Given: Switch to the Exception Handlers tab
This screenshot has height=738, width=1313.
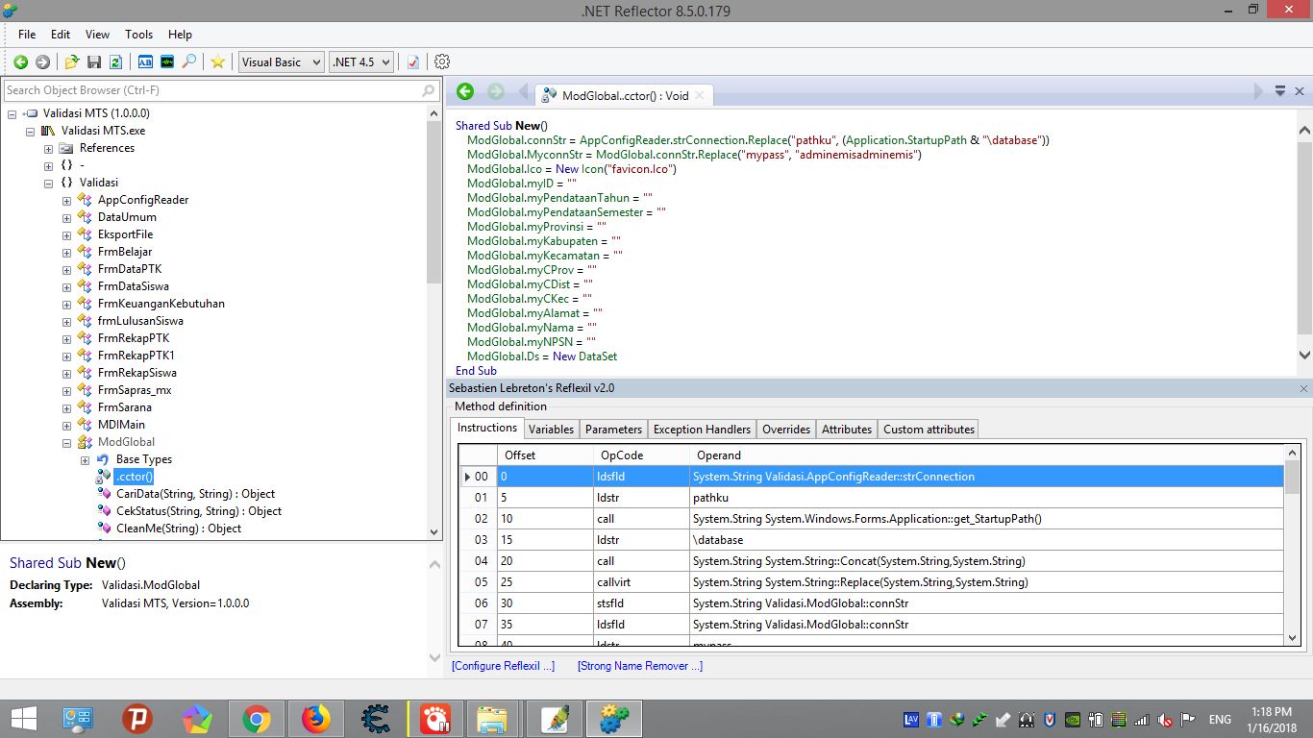Looking at the screenshot, I should (702, 430).
